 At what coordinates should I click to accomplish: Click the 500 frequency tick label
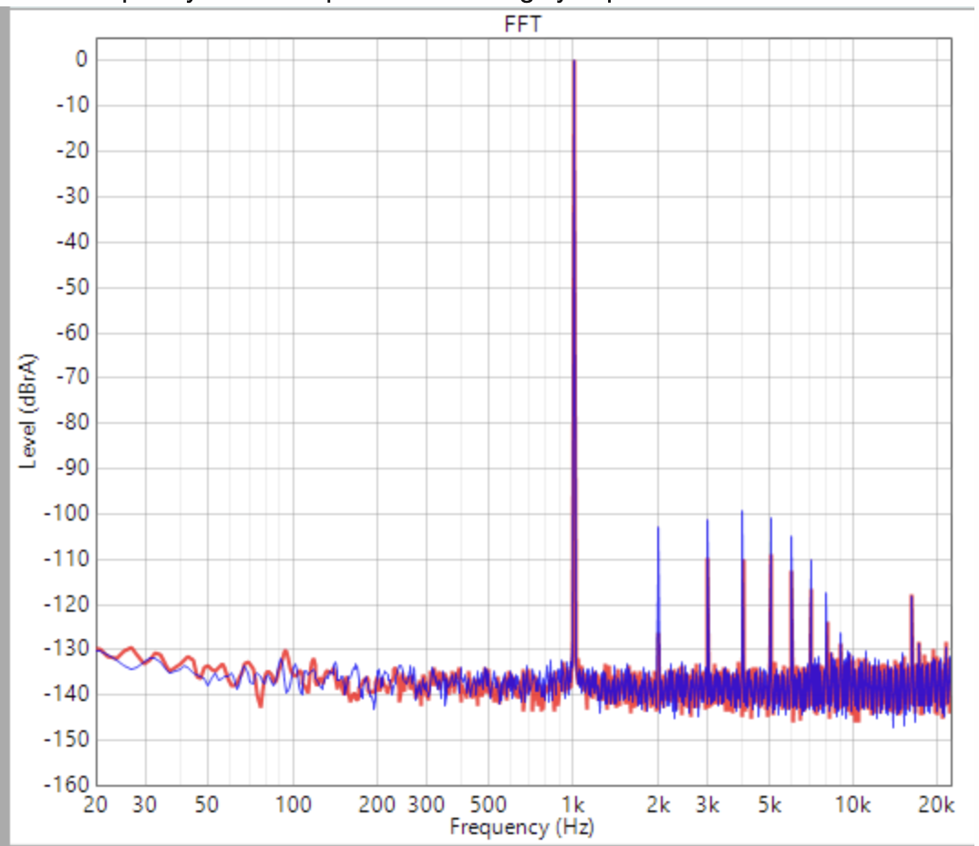click(488, 804)
